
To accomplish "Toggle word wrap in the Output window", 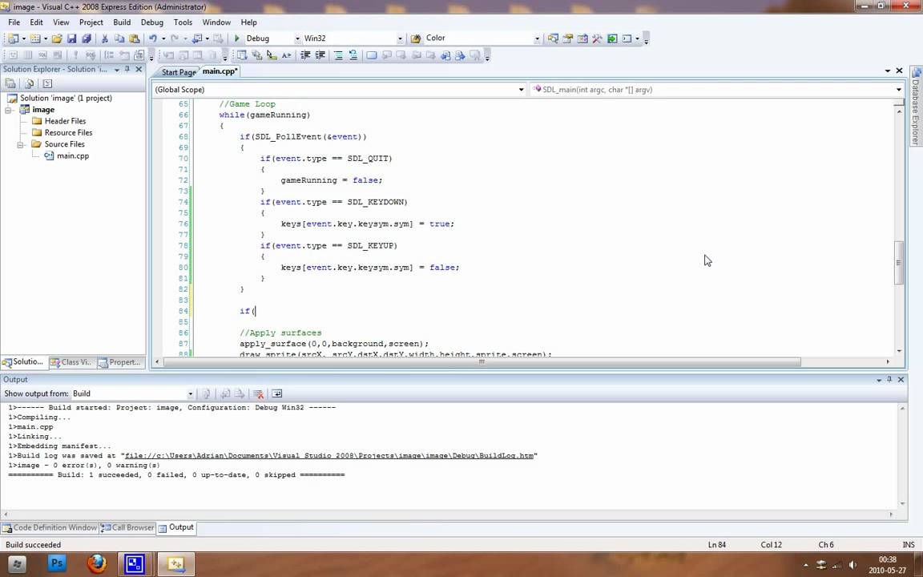I will [x=276, y=394].
